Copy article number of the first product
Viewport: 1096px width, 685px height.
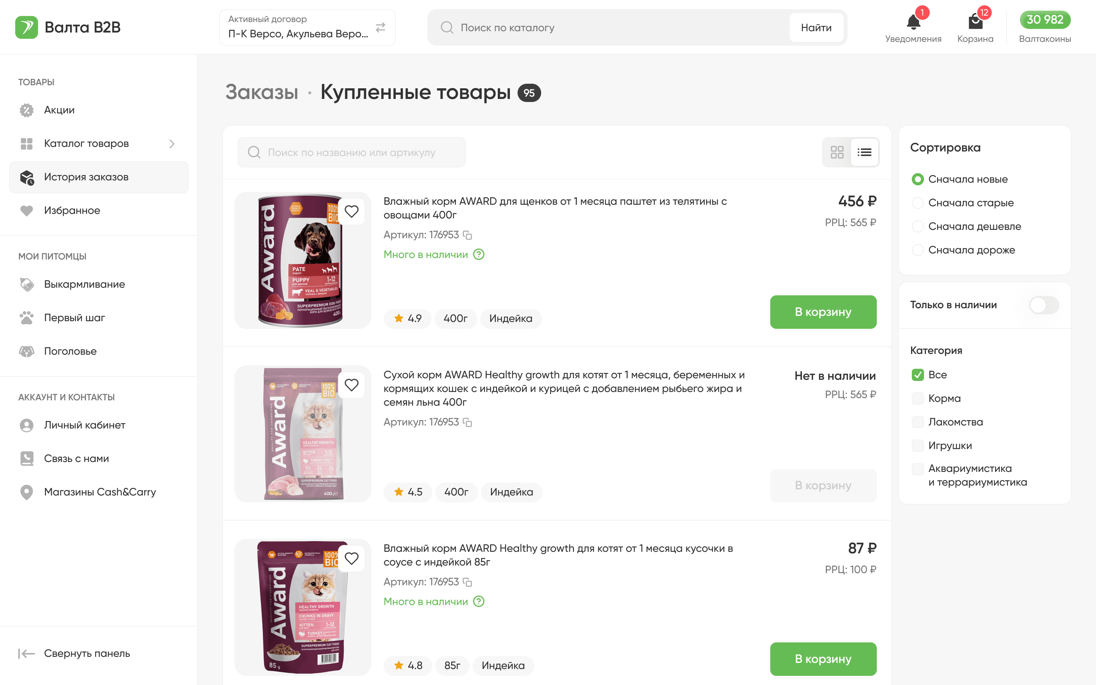click(467, 235)
